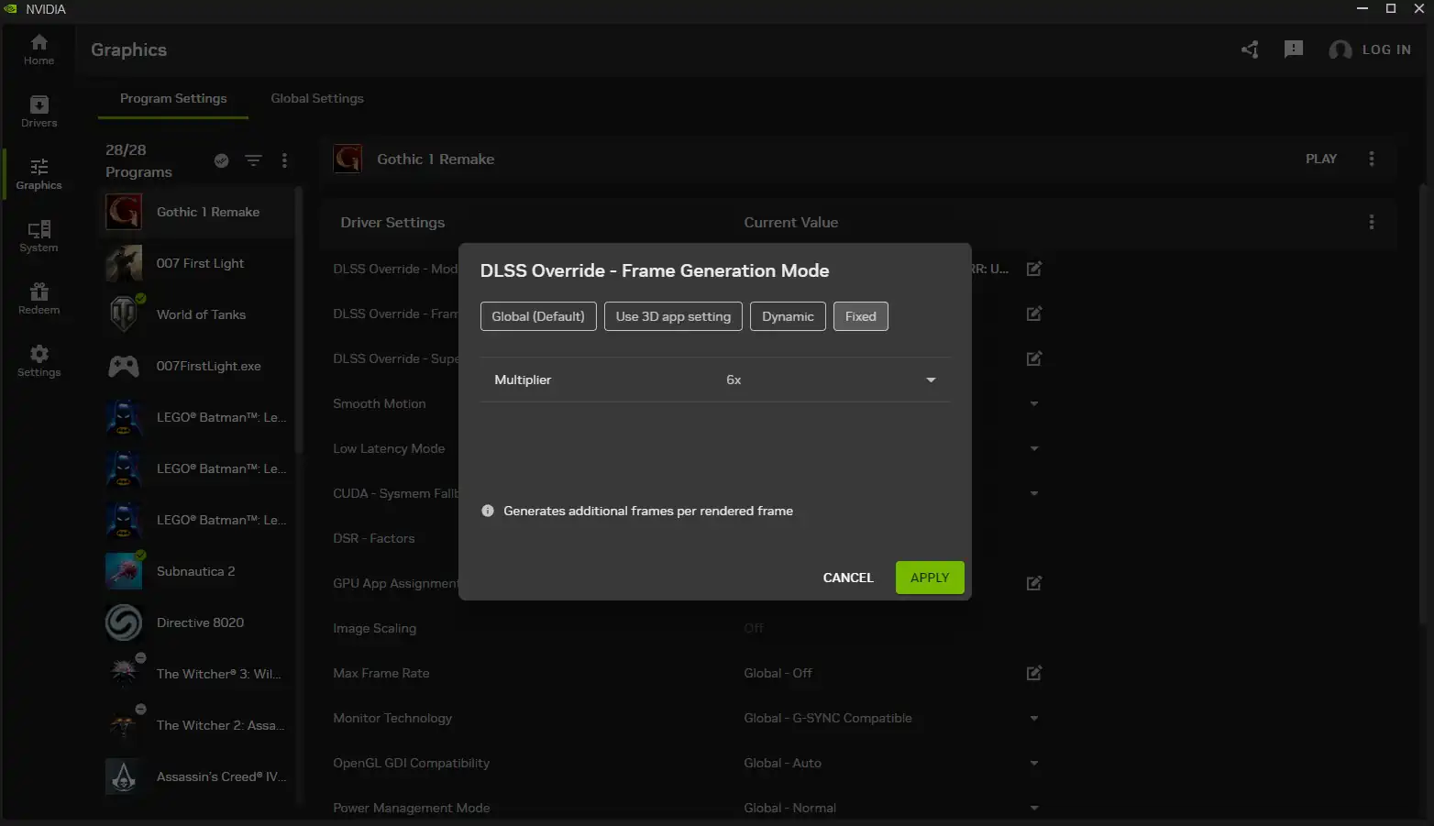Edit DLSS Override Model Presets setting

pyautogui.click(x=1034, y=269)
